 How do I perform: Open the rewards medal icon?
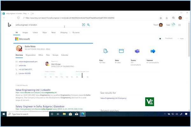point(173,25)
